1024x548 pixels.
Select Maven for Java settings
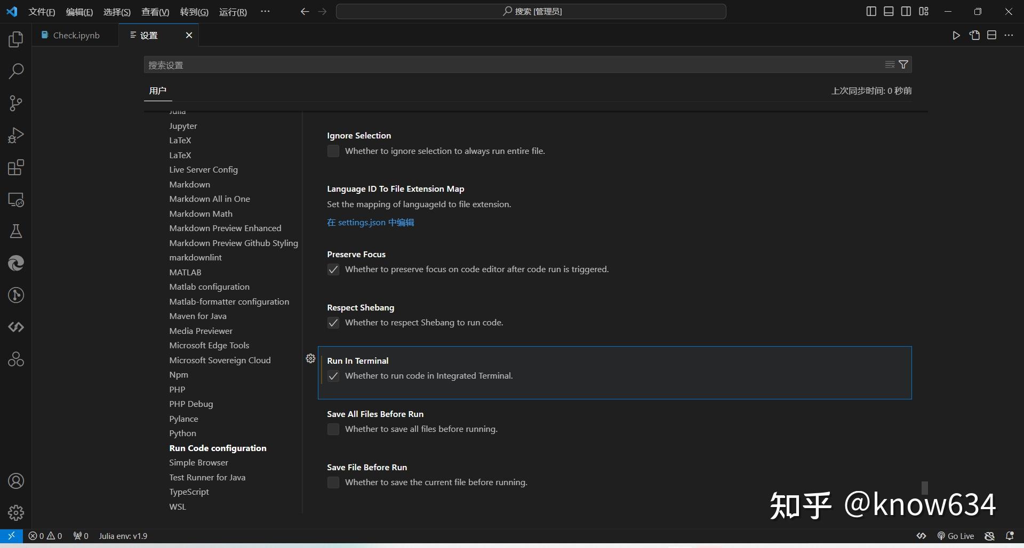click(198, 316)
